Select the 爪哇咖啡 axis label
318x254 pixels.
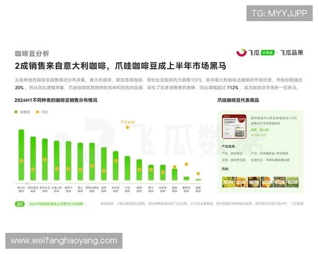tap(127, 189)
